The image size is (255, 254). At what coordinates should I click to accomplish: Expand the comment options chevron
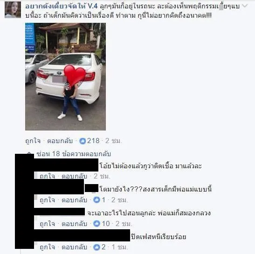pos(245,6)
